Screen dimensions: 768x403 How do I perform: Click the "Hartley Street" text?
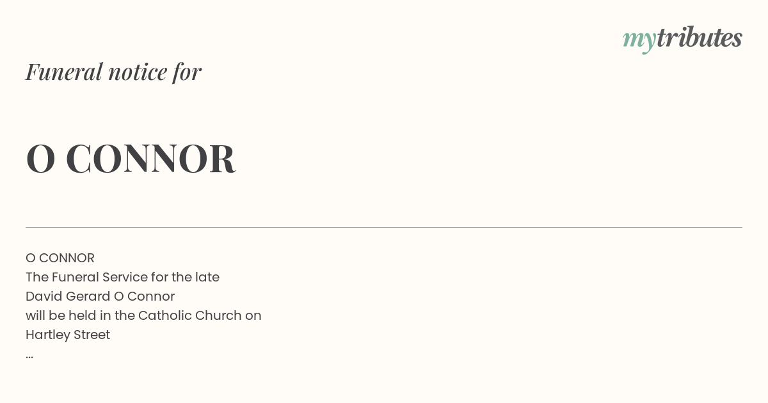[68, 335]
